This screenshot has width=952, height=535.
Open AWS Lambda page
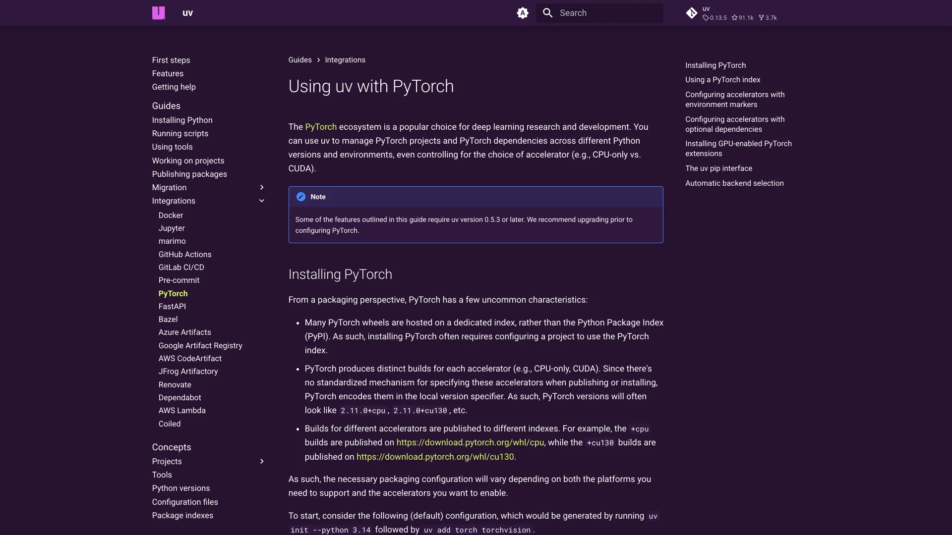[182, 410]
